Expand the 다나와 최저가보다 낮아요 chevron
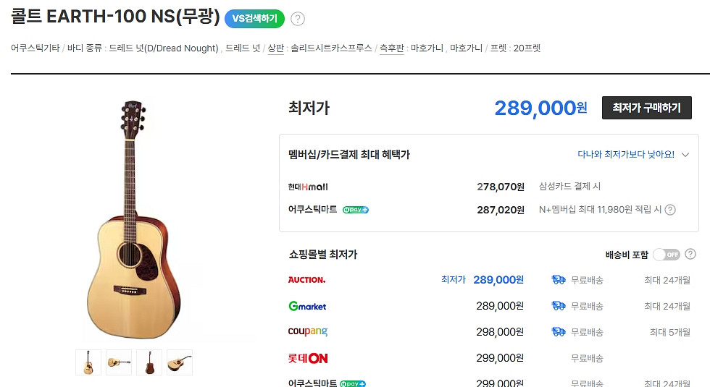 [x=685, y=155]
